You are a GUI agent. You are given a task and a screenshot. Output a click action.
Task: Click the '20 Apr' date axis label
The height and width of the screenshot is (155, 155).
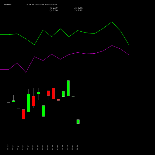tap(62, 148)
